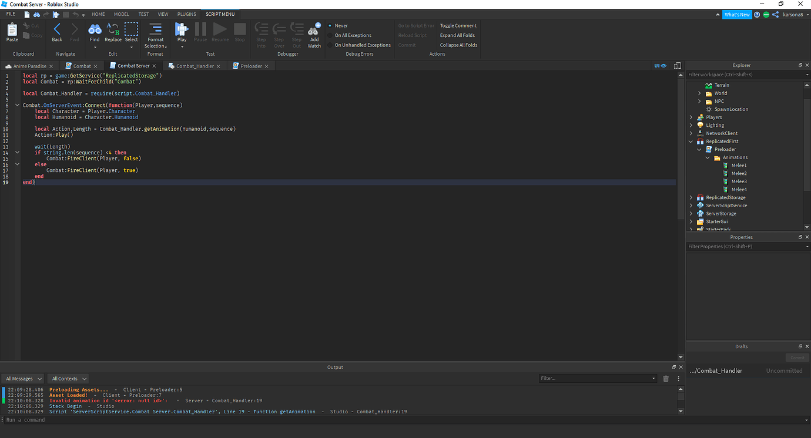
Task: Switch to the Preloader script tab
Action: click(x=250, y=66)
